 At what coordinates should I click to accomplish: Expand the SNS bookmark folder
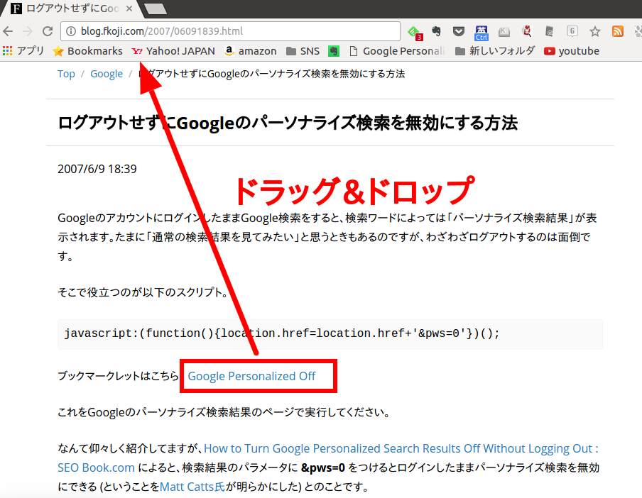pos(303,51)
